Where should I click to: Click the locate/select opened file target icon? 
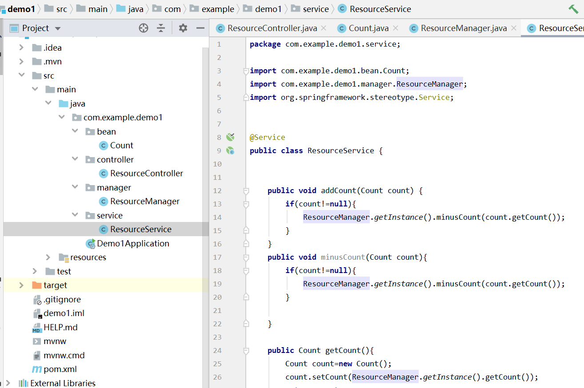(144, 28)
